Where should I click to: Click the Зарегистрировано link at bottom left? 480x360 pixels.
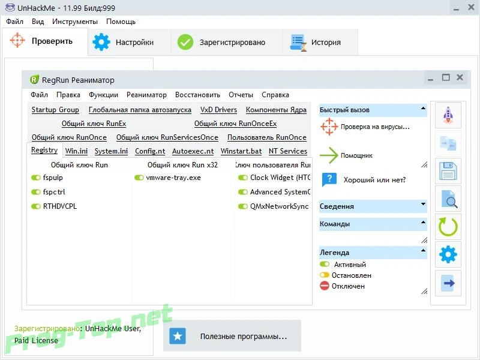(x=47, y=328)
